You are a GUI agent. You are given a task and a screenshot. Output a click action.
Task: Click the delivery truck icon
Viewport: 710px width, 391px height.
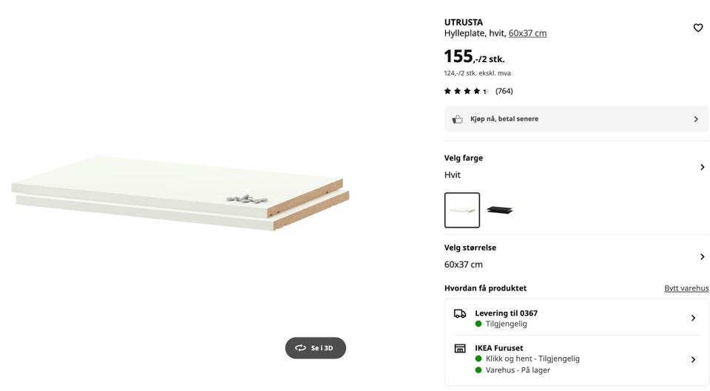tap(460, 313)
